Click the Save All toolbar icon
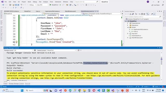The width and height of the screenshot is (166, 93). coord(18,5)
